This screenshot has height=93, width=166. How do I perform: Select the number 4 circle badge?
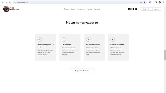point(113,40)
